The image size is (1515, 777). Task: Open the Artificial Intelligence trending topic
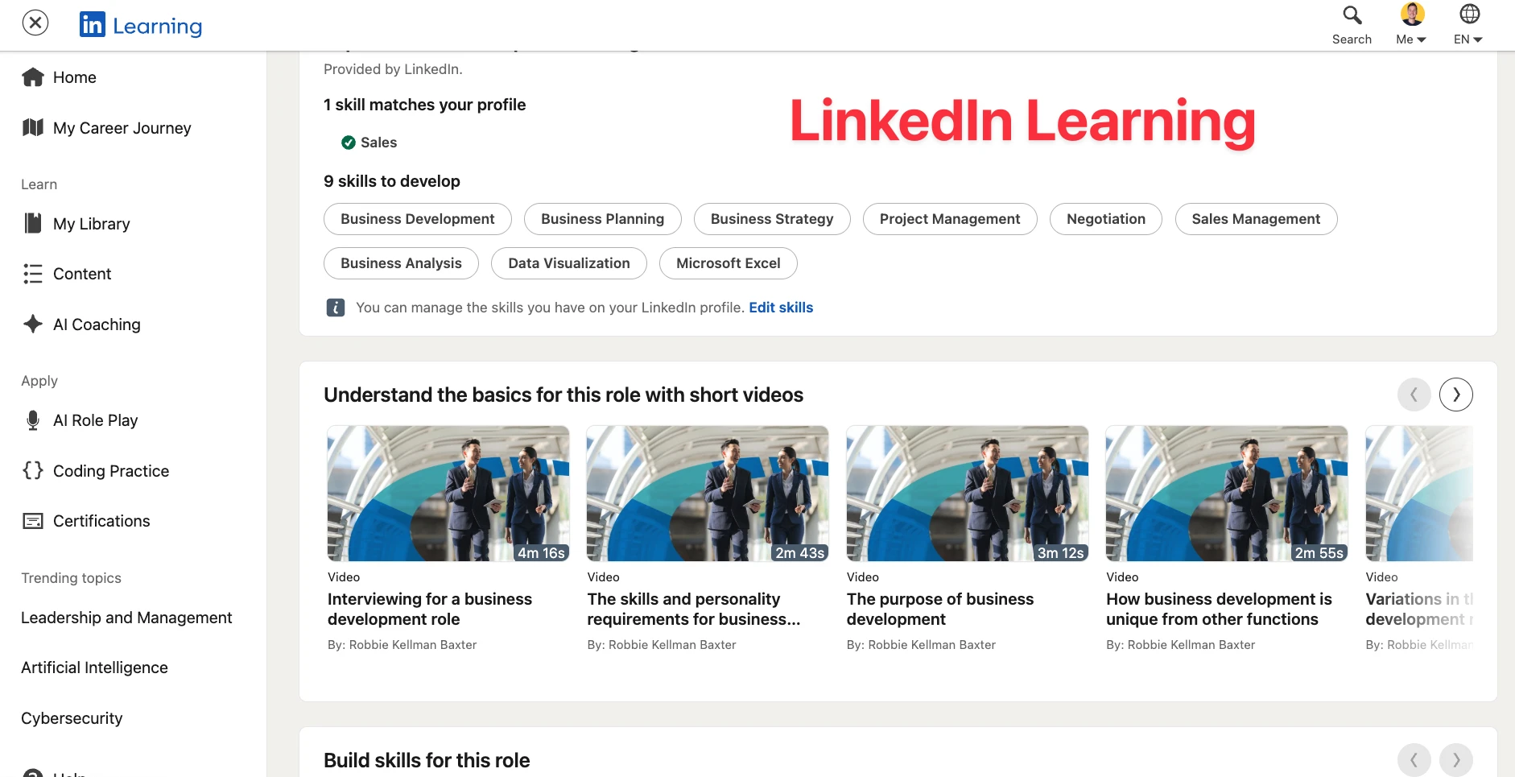tap(94, 667)
